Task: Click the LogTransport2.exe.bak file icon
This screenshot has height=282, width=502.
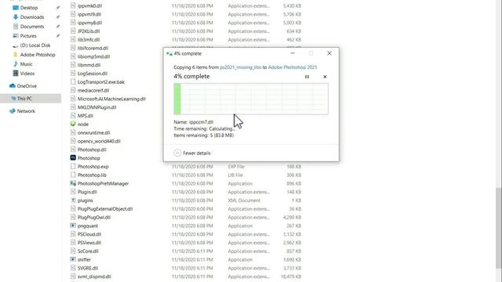Action: pos(73,81)
